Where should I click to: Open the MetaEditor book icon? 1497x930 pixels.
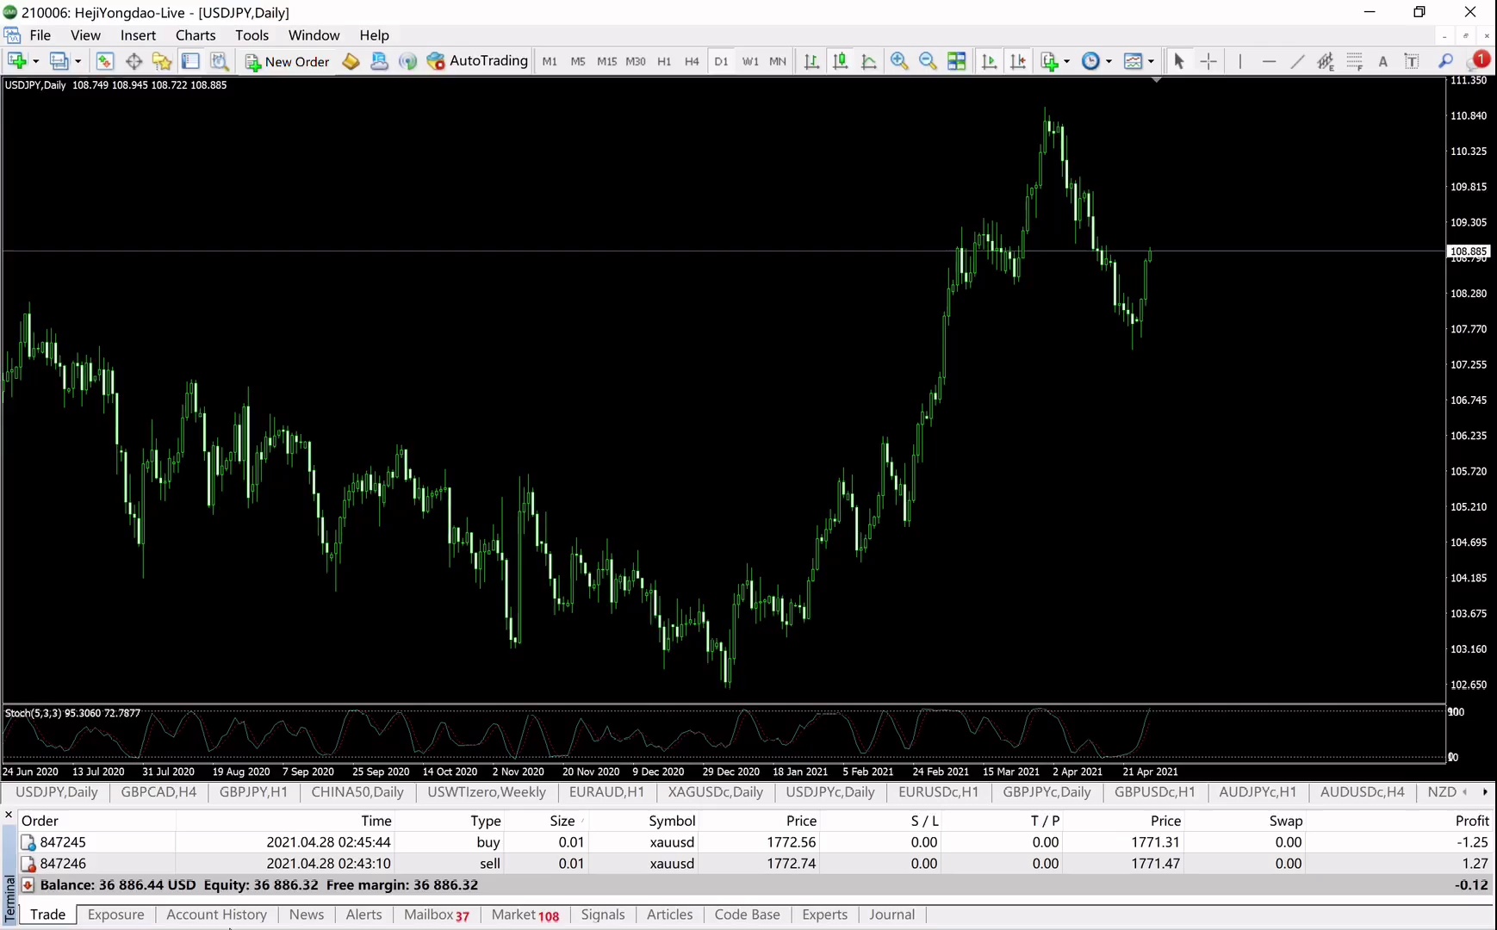tap(351, 61)
